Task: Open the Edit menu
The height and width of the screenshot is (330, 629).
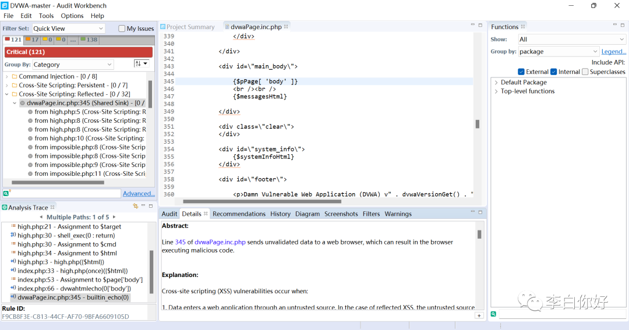Action: pos(26,16)
